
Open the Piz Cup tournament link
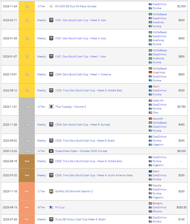click(60, 207)
